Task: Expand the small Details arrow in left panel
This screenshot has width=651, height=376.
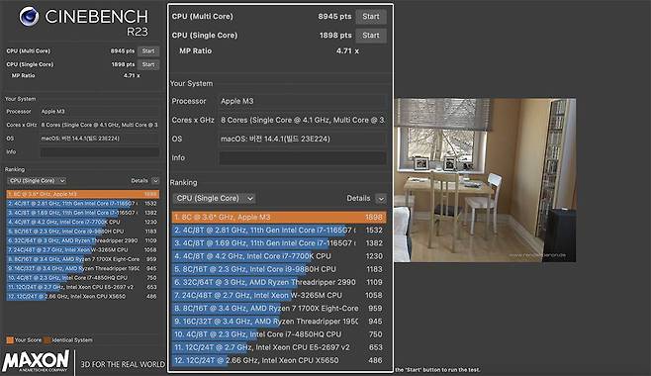Action: click(x=155, y=180)
